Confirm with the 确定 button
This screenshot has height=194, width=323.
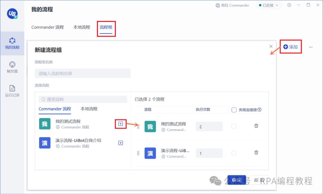click(237, 180)
